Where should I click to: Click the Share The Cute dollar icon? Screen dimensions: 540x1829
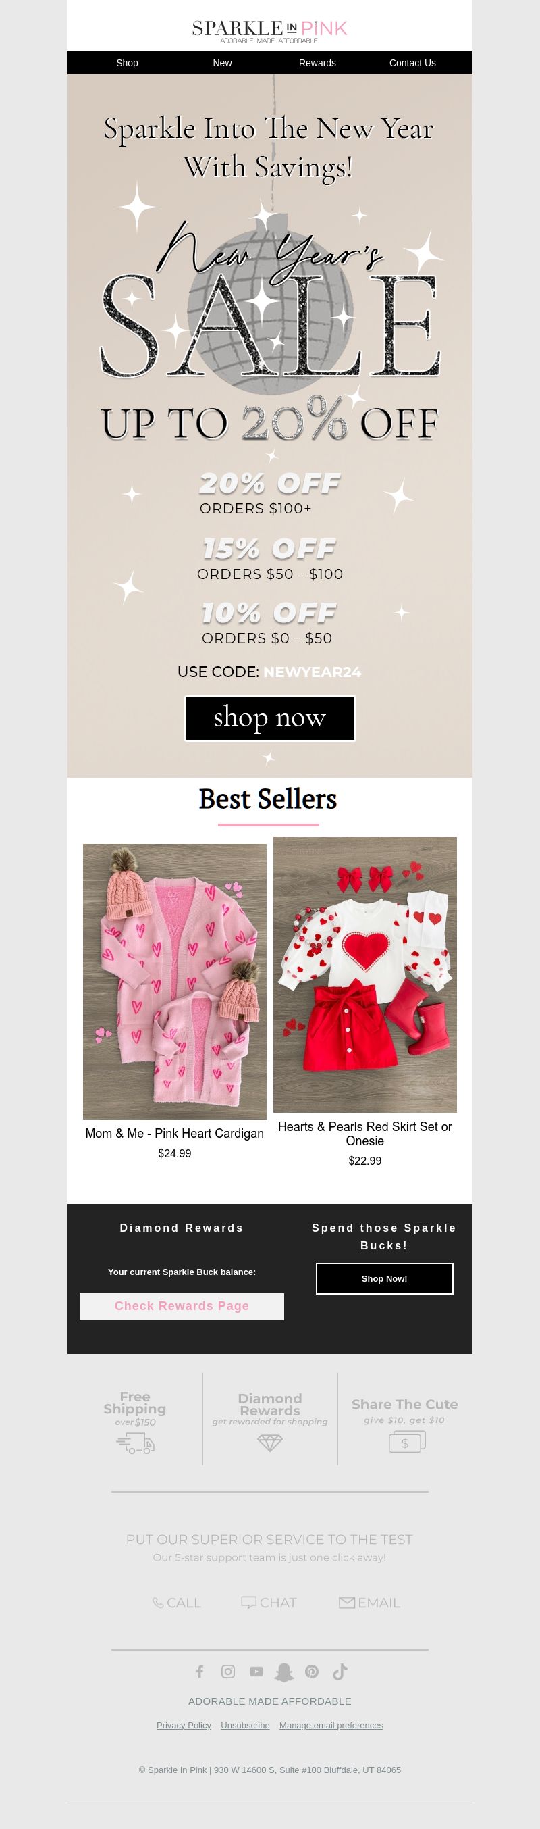pyautogui.click(x=406, y=1441)
